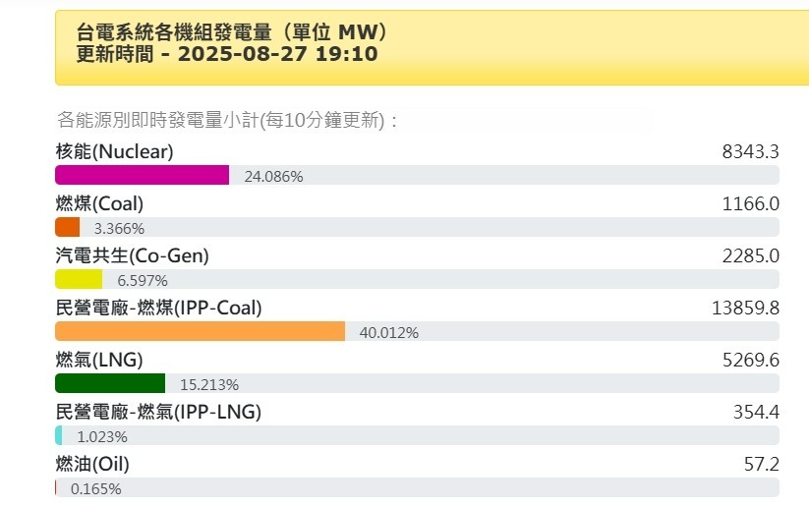Select the 民營電廠-燃煤(IPP-Coal) label
This screenshot has height=507, width=809.
[159, 308]
